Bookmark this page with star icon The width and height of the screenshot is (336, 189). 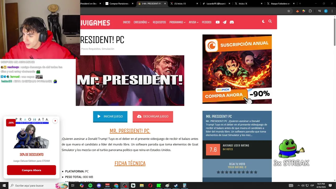[289, 11]
